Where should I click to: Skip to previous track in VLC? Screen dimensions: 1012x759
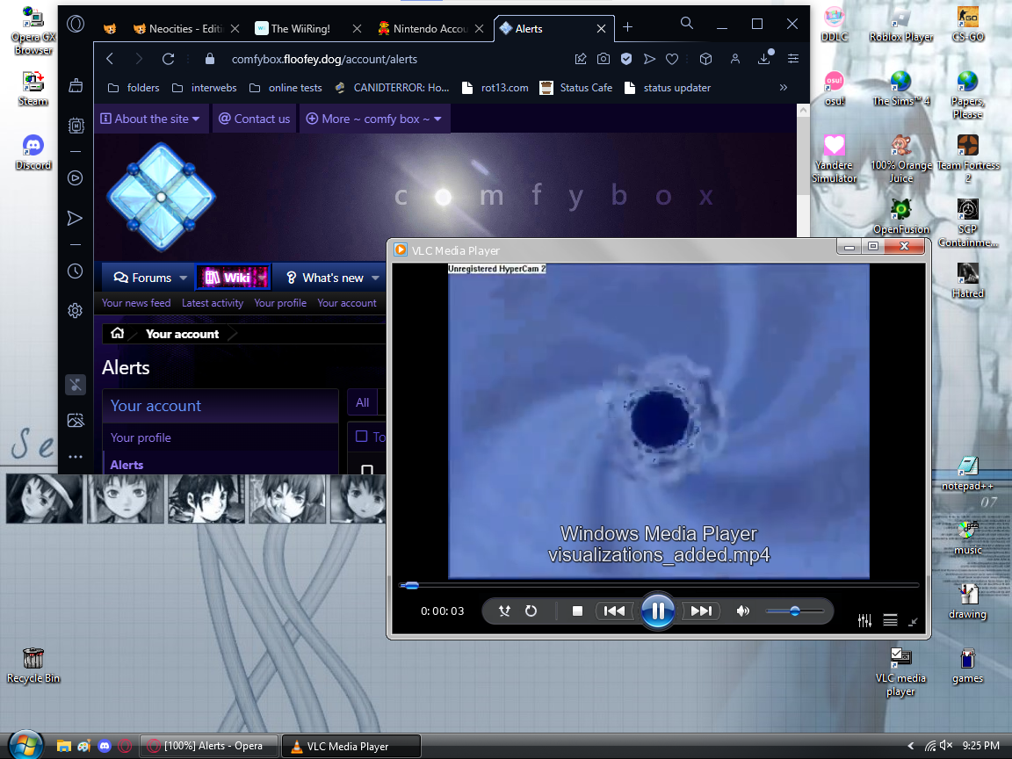(614, 611)
